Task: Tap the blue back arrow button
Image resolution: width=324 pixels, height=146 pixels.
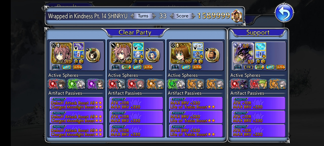Action: tap(284, 13)
